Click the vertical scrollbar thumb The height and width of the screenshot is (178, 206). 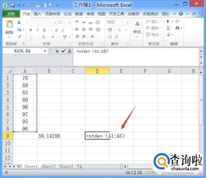tap(201, 100)
